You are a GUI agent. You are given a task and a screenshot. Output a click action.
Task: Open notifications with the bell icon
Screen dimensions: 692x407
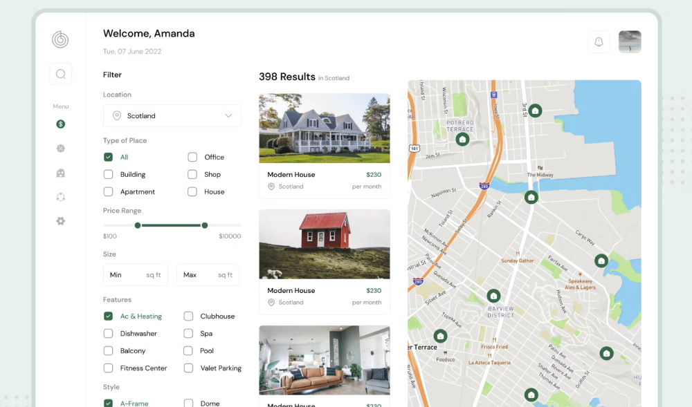click(599, 41)
